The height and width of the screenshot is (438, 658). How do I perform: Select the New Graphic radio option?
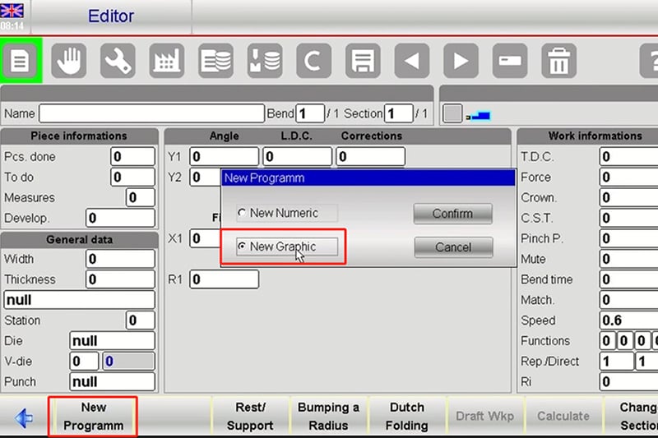pos(286,247)
